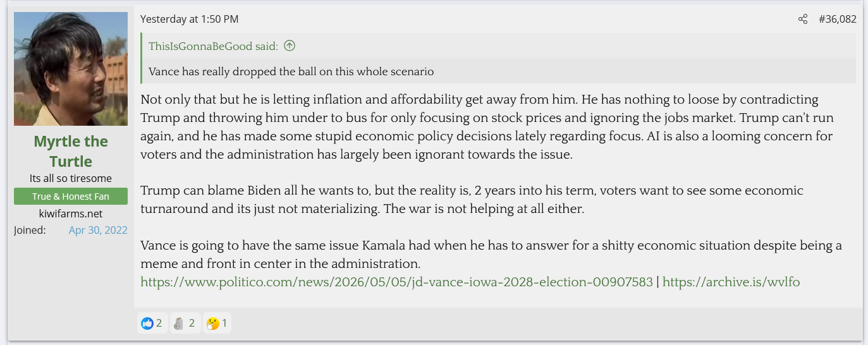Click the kiwifarms.net text under the banner
The width and height of the screenshot is (868, 345).
[71, 214]
